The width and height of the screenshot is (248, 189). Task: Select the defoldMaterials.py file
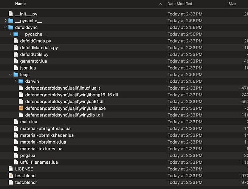click(x=39, y=48)
